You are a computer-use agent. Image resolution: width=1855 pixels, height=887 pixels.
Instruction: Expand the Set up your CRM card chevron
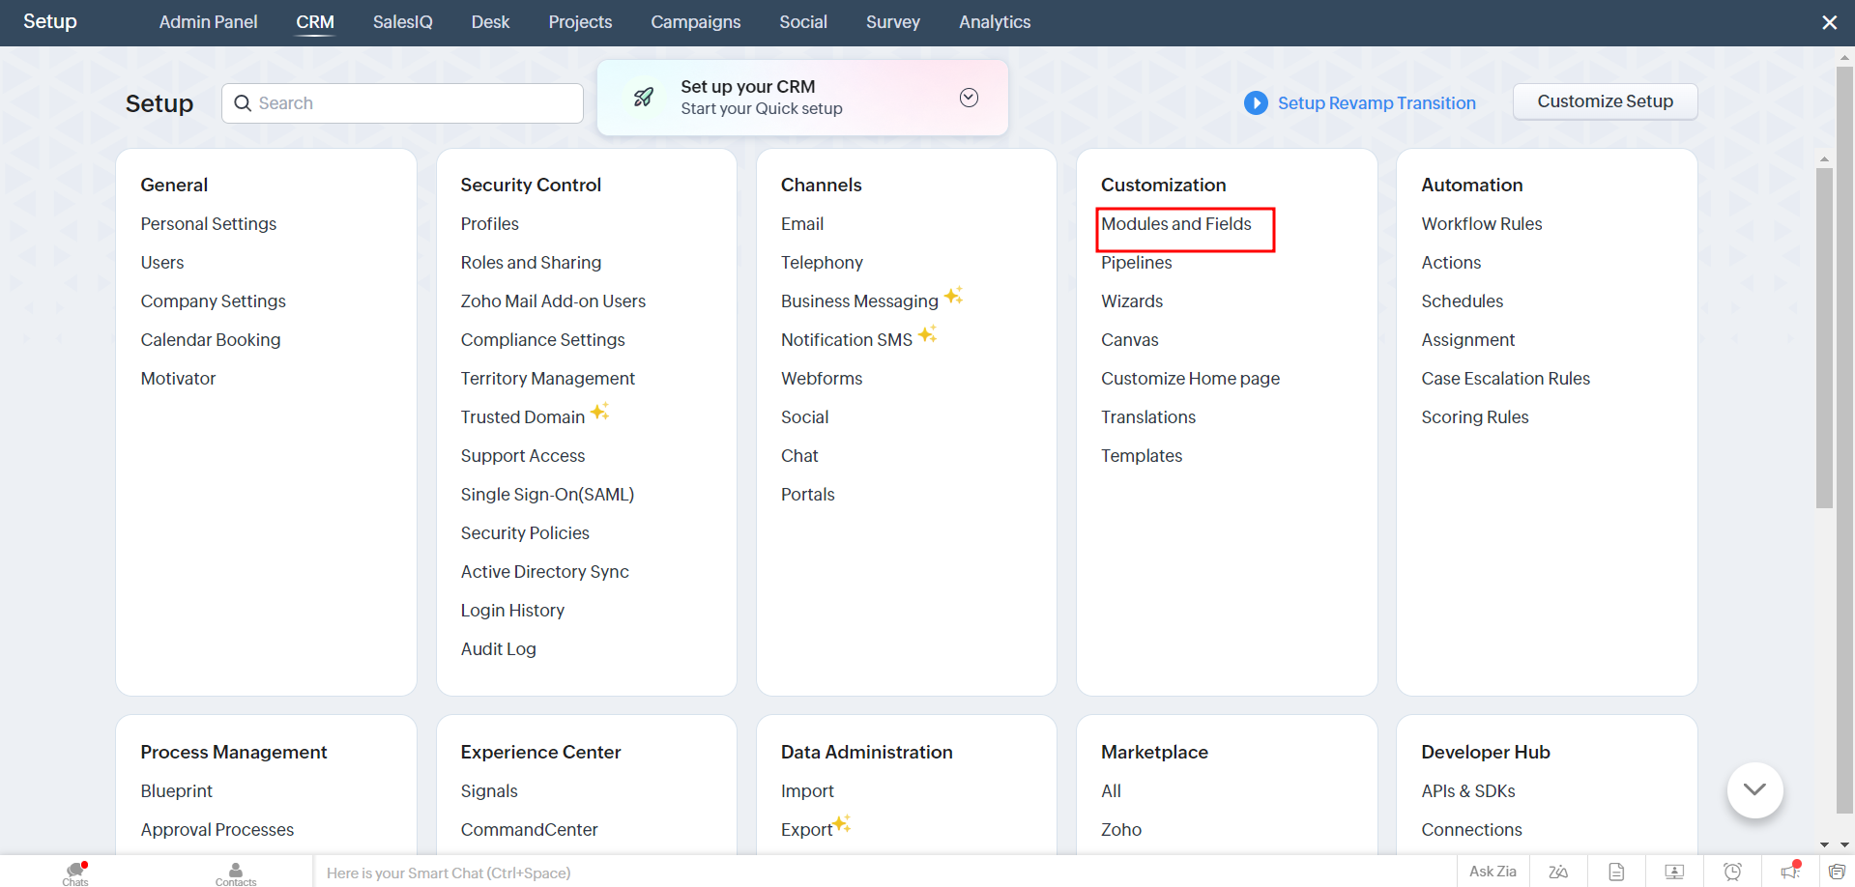969,98
